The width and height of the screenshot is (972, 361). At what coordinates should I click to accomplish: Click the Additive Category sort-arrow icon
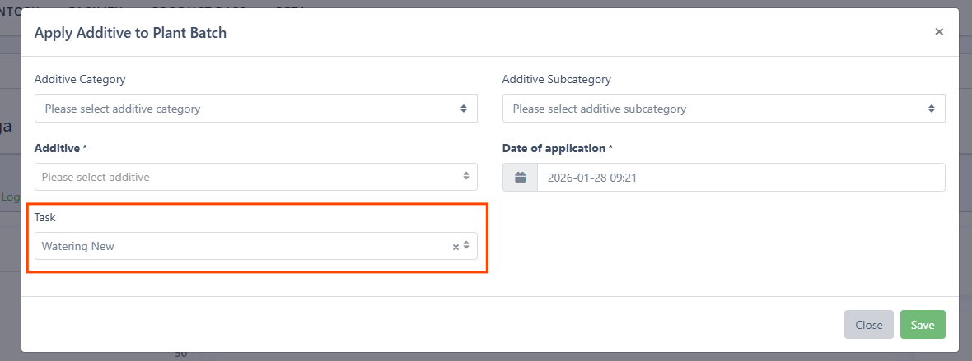[x=464, y=109]
